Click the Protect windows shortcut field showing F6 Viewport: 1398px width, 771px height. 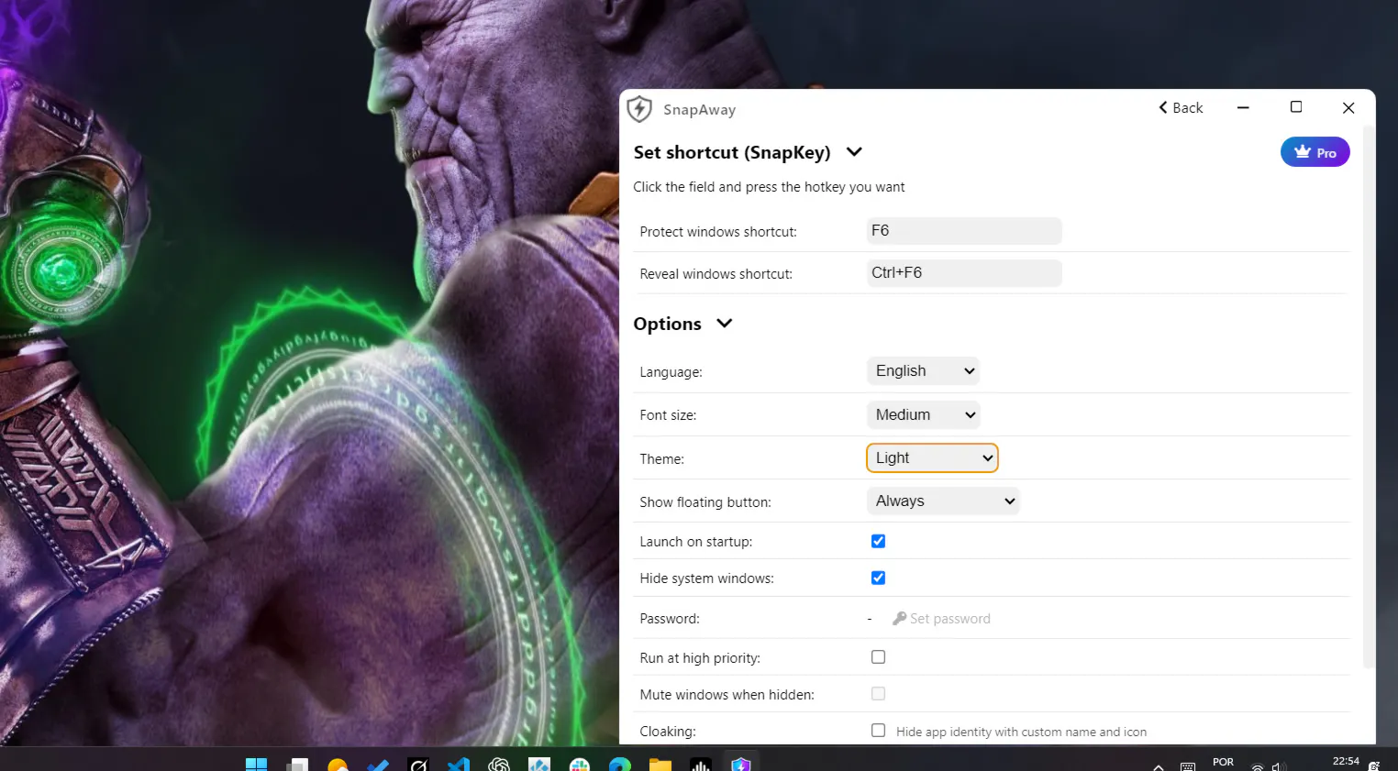[964, 231]
